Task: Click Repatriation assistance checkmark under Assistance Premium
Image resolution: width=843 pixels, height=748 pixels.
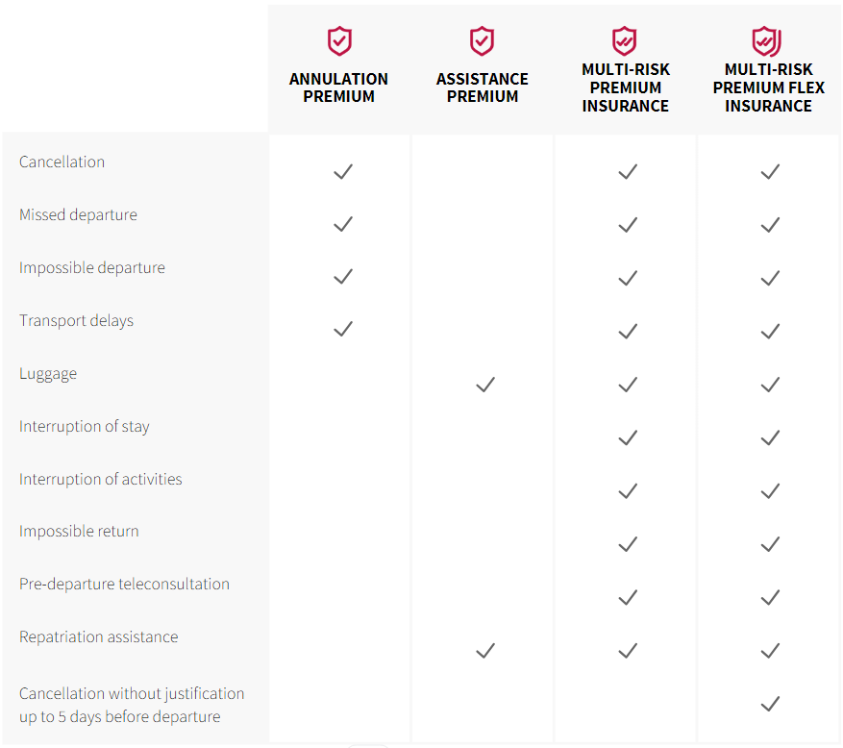Action: pos(485,651)
